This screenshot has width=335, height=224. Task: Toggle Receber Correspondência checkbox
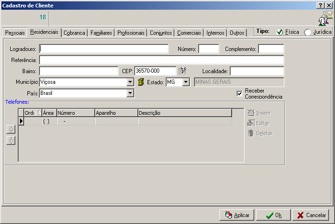coord(239,93)
